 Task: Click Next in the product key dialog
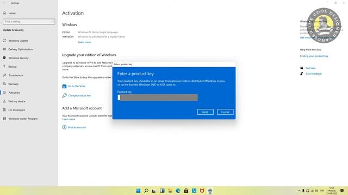coord(205,112)
